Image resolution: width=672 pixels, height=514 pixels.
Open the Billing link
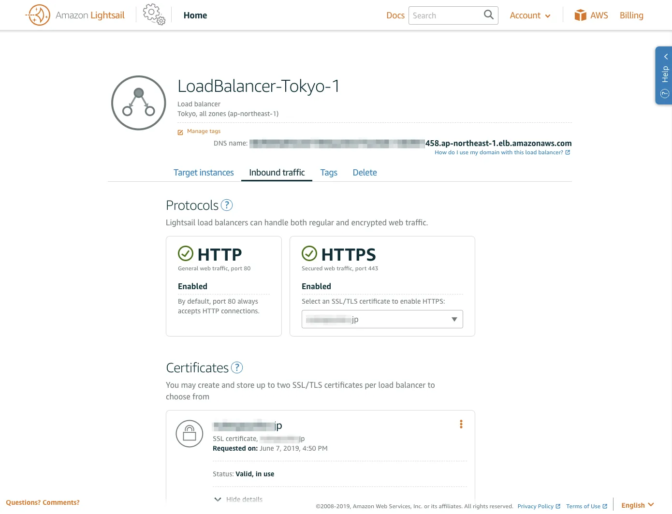tap(631, 15)
